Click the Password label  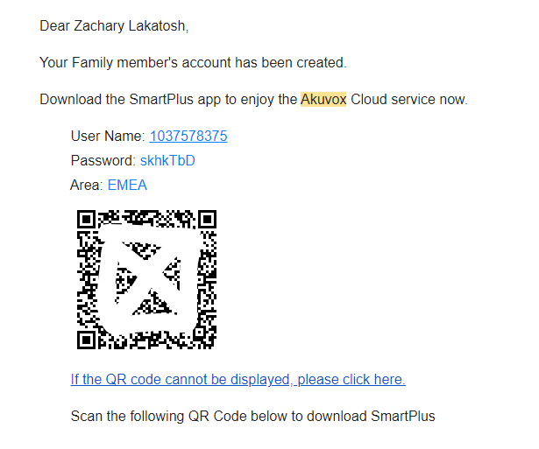click(x=103, y=160)
